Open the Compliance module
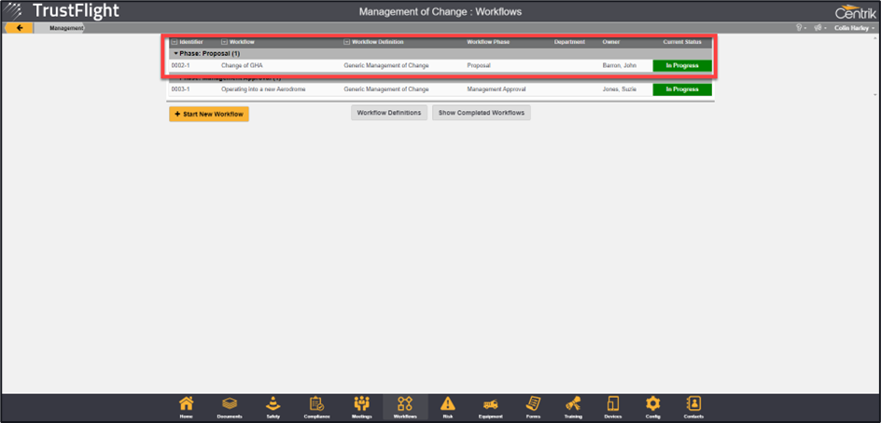The image size is (881, 423). coord(316,405)
